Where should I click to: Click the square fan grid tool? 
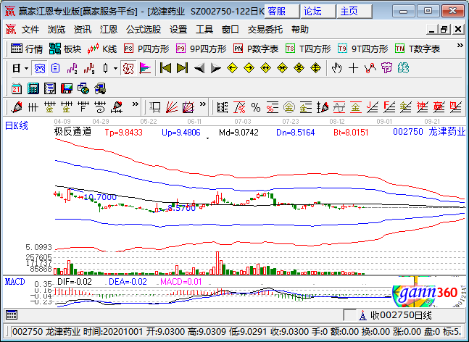[x=188, y=107]
